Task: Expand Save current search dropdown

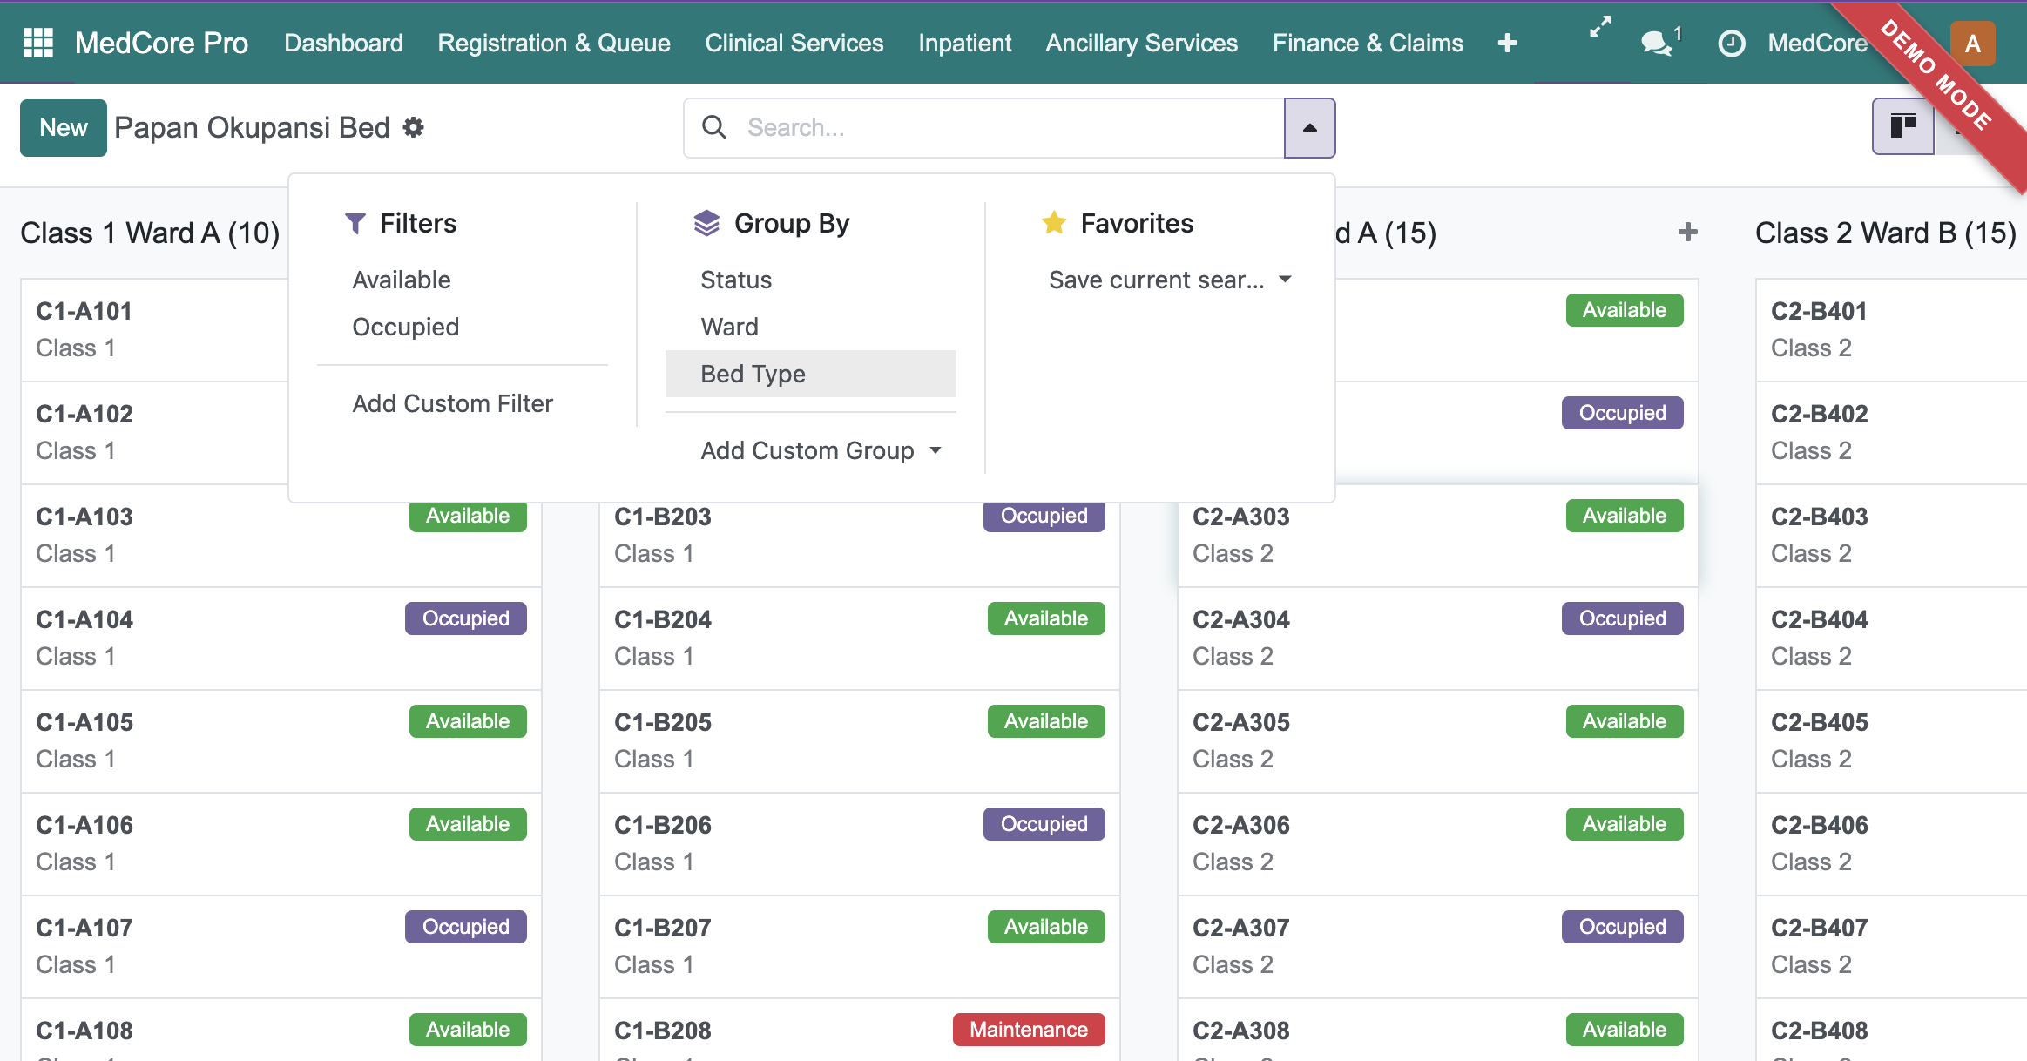Action: coord(1170,280)
